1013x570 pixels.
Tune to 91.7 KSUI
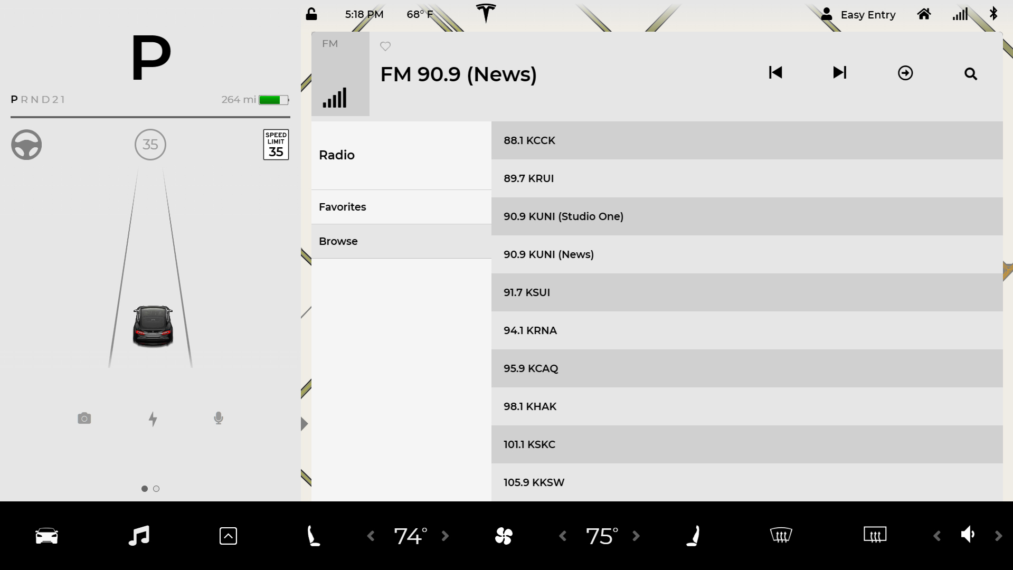747,292
